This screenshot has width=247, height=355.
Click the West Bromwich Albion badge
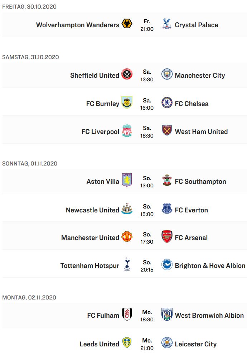(167, 314)
